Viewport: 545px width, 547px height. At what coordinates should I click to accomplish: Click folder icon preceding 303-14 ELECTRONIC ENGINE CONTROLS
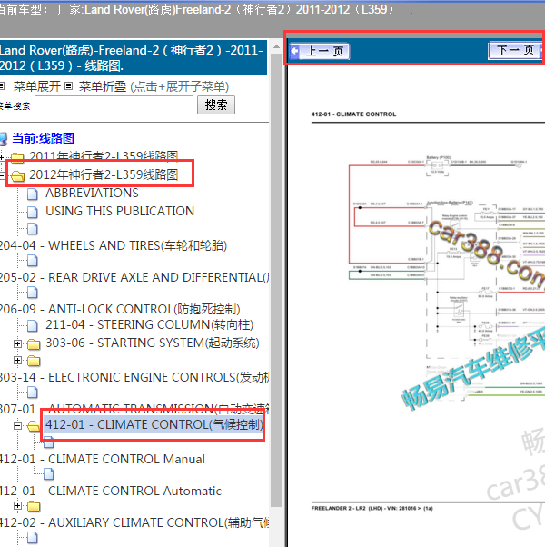pyautogui.click(x=34, y=361)
